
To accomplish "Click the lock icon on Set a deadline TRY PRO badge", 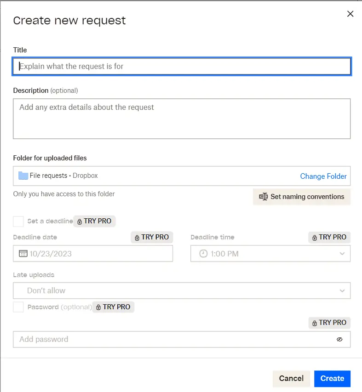I will [x=79, y=221].
